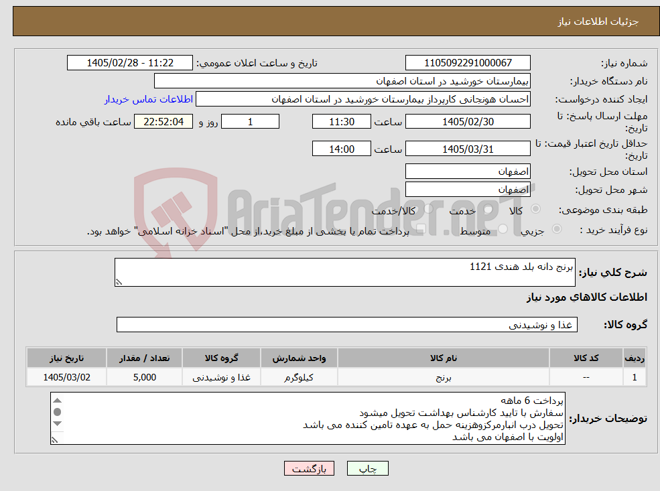This screenshot has width=660, height=491.
Task: Click the کد کالا column header
Action: coord(586,358)
